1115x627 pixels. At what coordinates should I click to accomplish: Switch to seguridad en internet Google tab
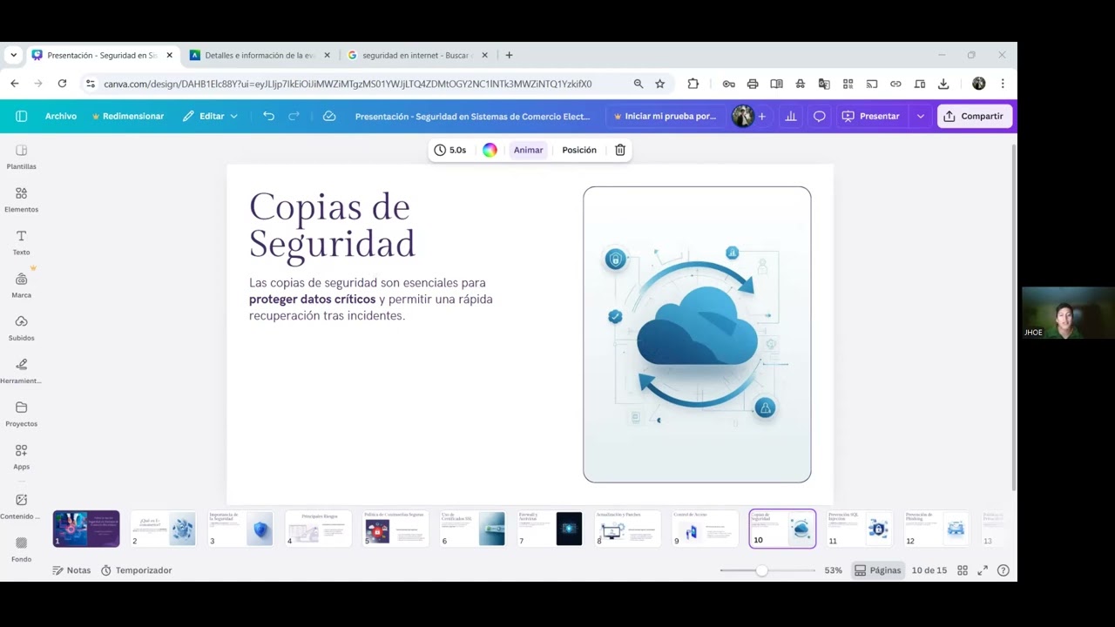coord(416,55)
